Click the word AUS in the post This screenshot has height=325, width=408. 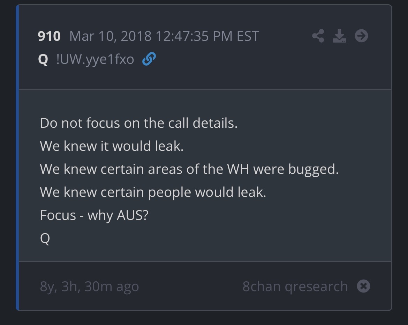[x=130, y=215]
